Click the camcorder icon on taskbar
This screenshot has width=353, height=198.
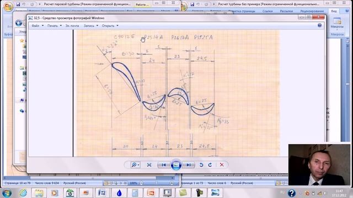tap(199, 193)
